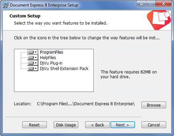Click the ProgramFiles feature drive icon
The height and width of the screenshot is (136, 174).
[31, 52]
